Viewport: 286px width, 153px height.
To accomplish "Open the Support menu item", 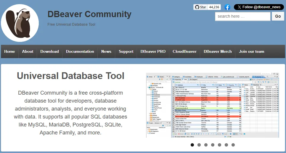I will click(126, 51).
